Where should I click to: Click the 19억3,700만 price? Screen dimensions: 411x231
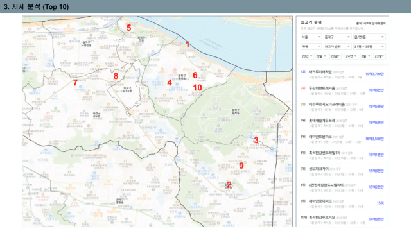[x=374, y=74]
